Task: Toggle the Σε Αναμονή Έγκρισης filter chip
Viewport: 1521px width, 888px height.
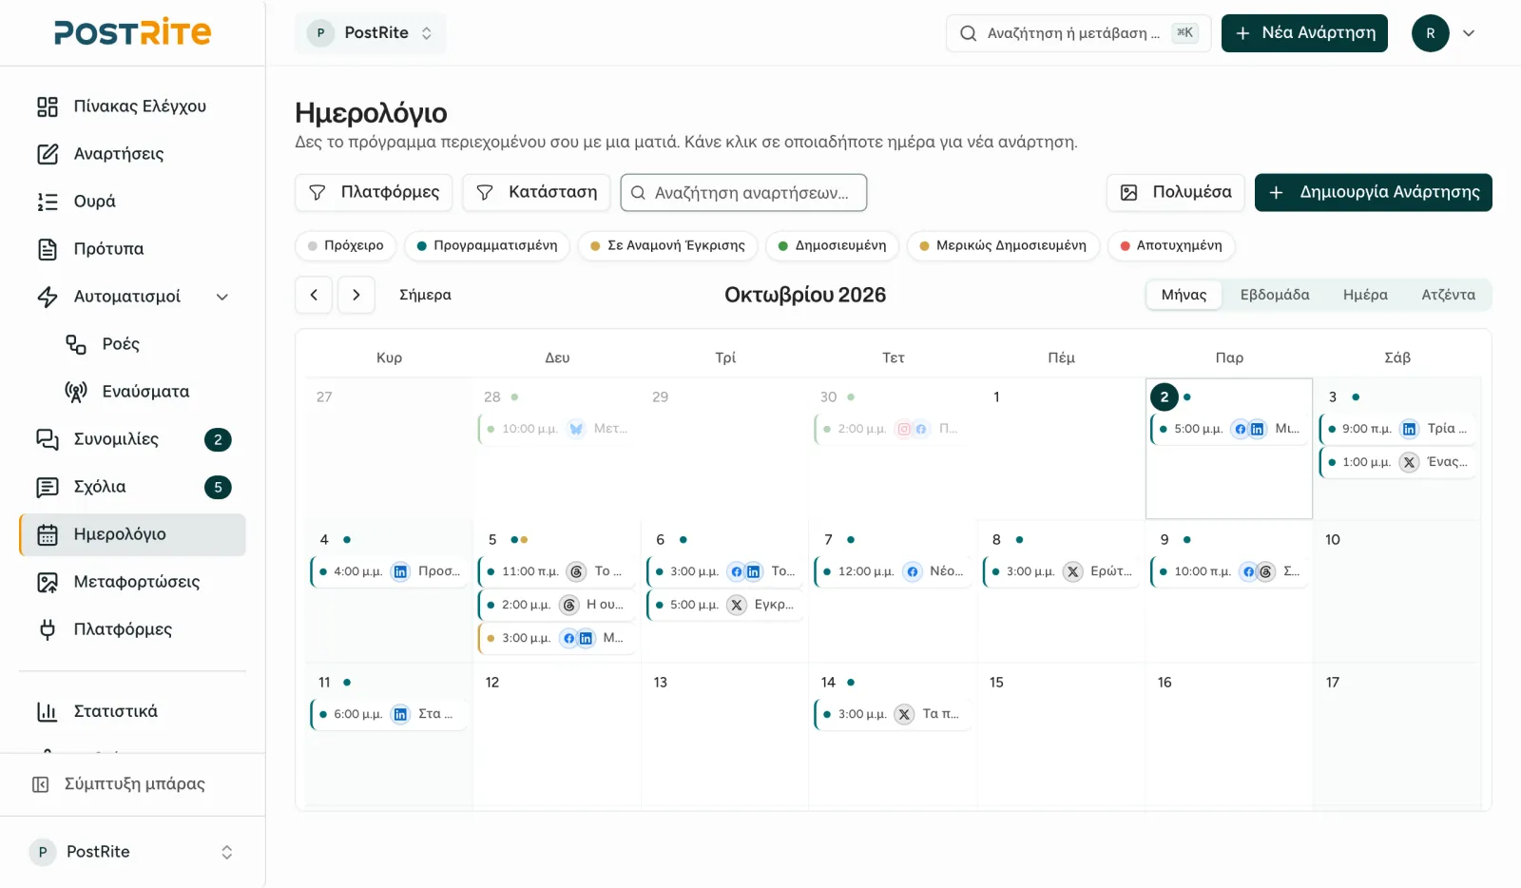Action: 667,245
